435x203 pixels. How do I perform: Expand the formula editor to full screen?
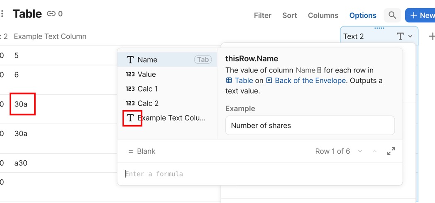[391, 151]
